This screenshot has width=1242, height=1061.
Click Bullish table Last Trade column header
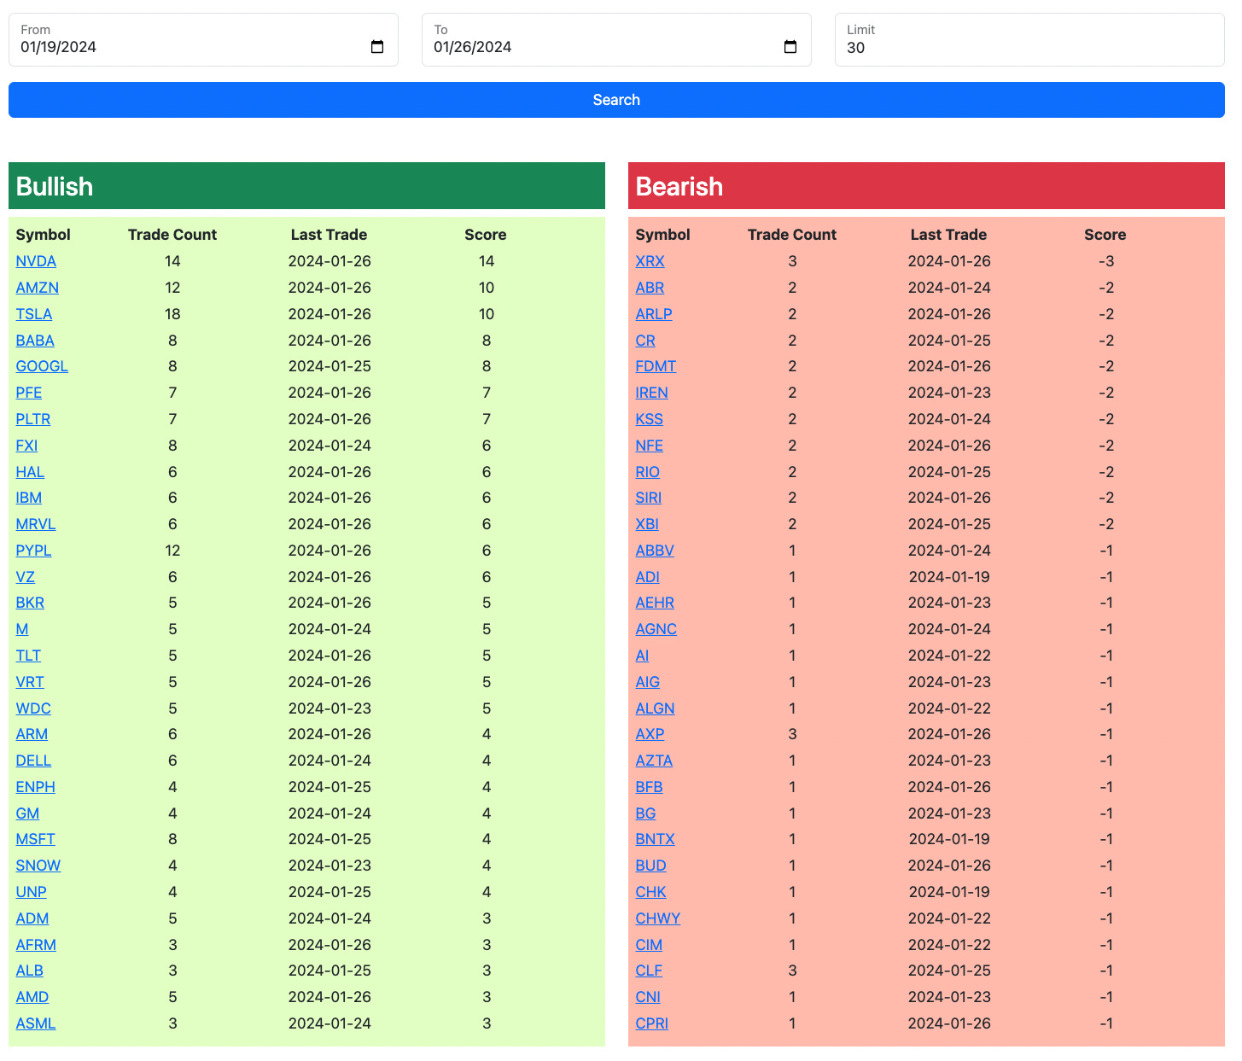[329, 235]
